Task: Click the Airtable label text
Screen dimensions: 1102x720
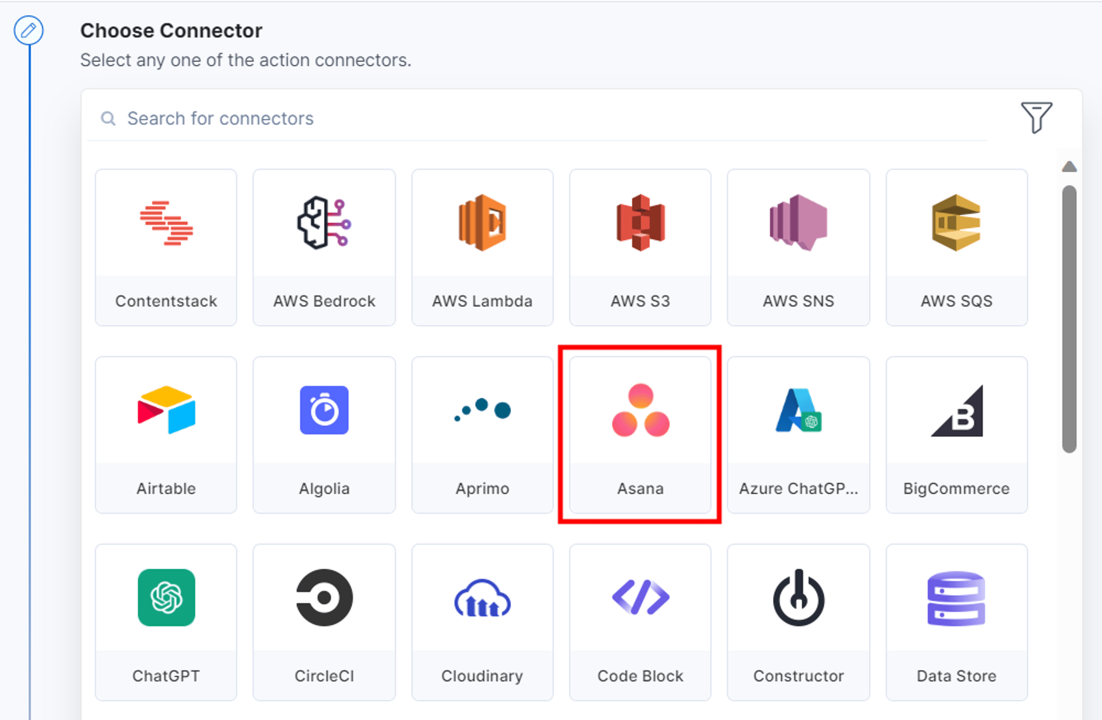Action: point(166,489)
